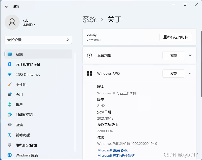
Task: Expand the 设备规格 section chevron
Action: 190,55
